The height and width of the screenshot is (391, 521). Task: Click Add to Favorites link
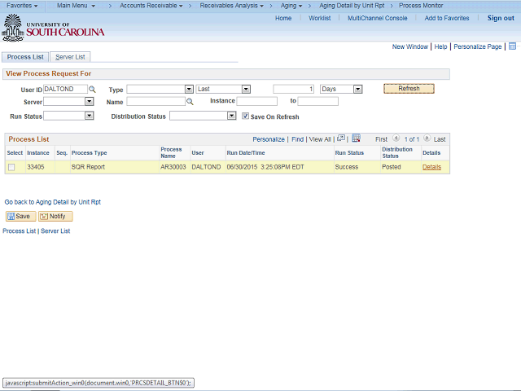tap(447, 18)
